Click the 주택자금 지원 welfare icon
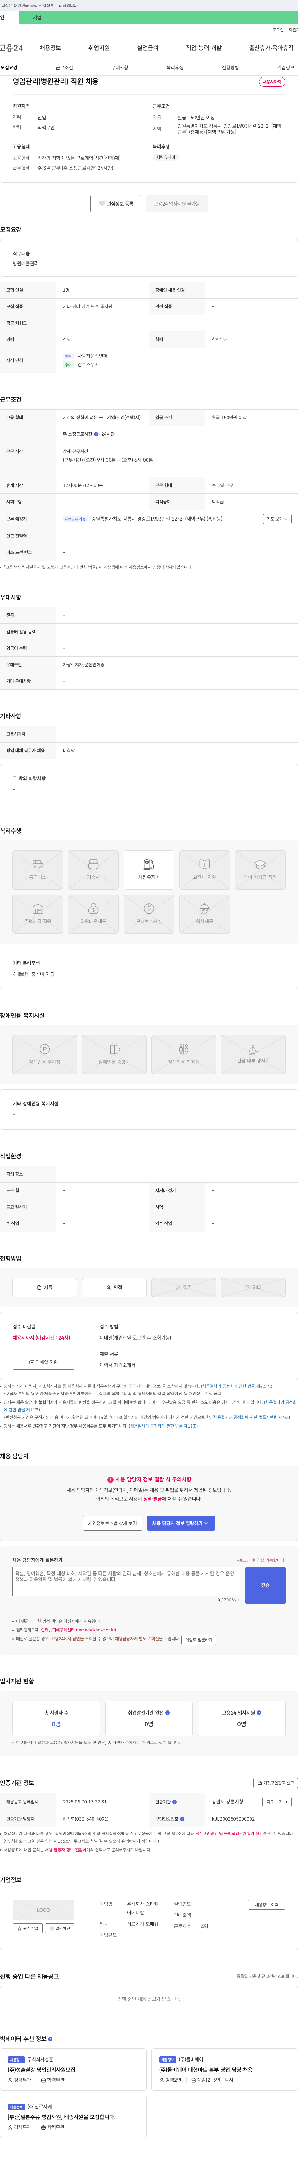Image resolution: width=298 pixels, height=2166 pixels. 38,914
